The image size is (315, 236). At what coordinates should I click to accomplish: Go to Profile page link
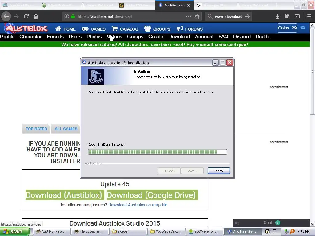click(7, 37)
